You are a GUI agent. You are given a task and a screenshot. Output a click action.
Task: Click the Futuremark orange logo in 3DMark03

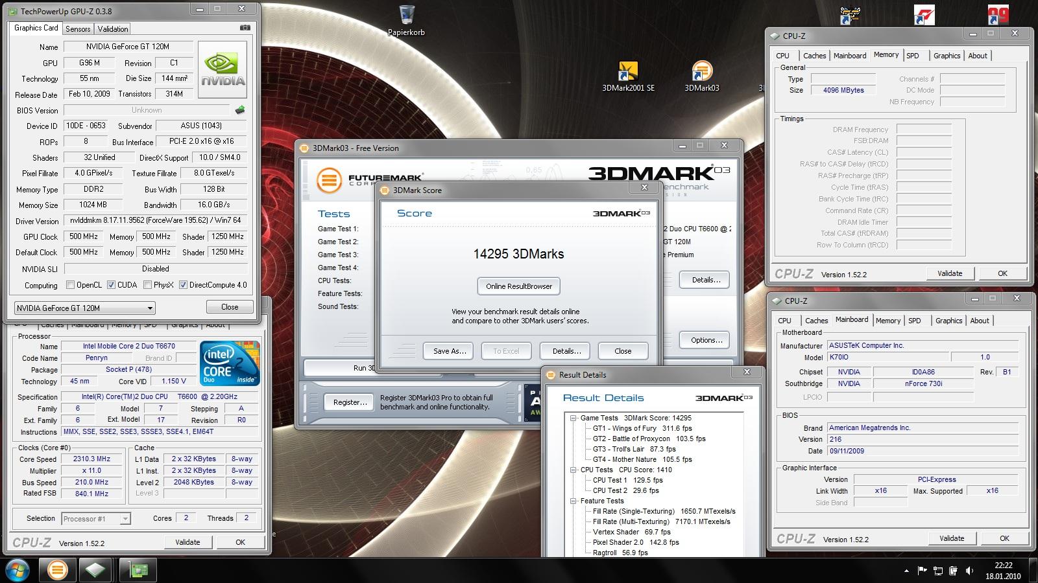pos(329,179)
